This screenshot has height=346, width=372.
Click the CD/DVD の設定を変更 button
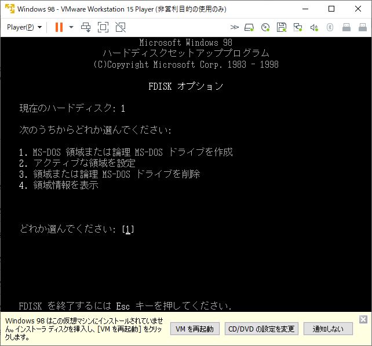click(x=261, y=329)
